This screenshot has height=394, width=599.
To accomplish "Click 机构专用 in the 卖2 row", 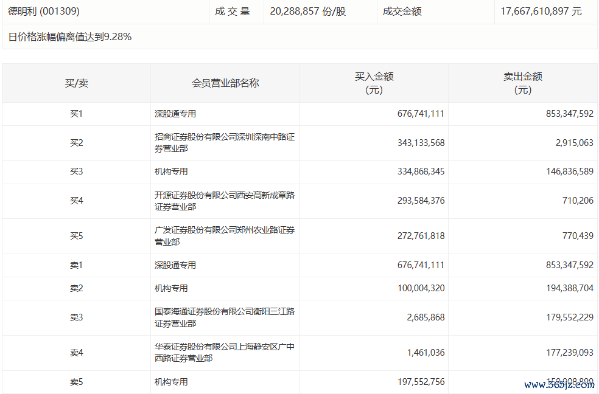I will pyautogui.click(x=171, y=288).
